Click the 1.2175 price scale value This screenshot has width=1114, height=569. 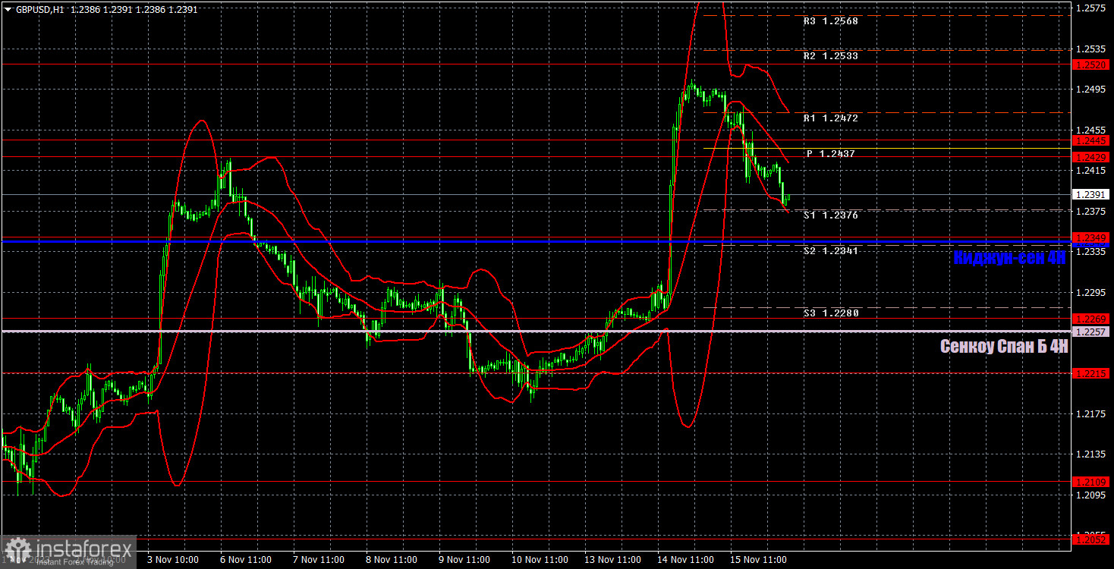tap(1090, 413)
